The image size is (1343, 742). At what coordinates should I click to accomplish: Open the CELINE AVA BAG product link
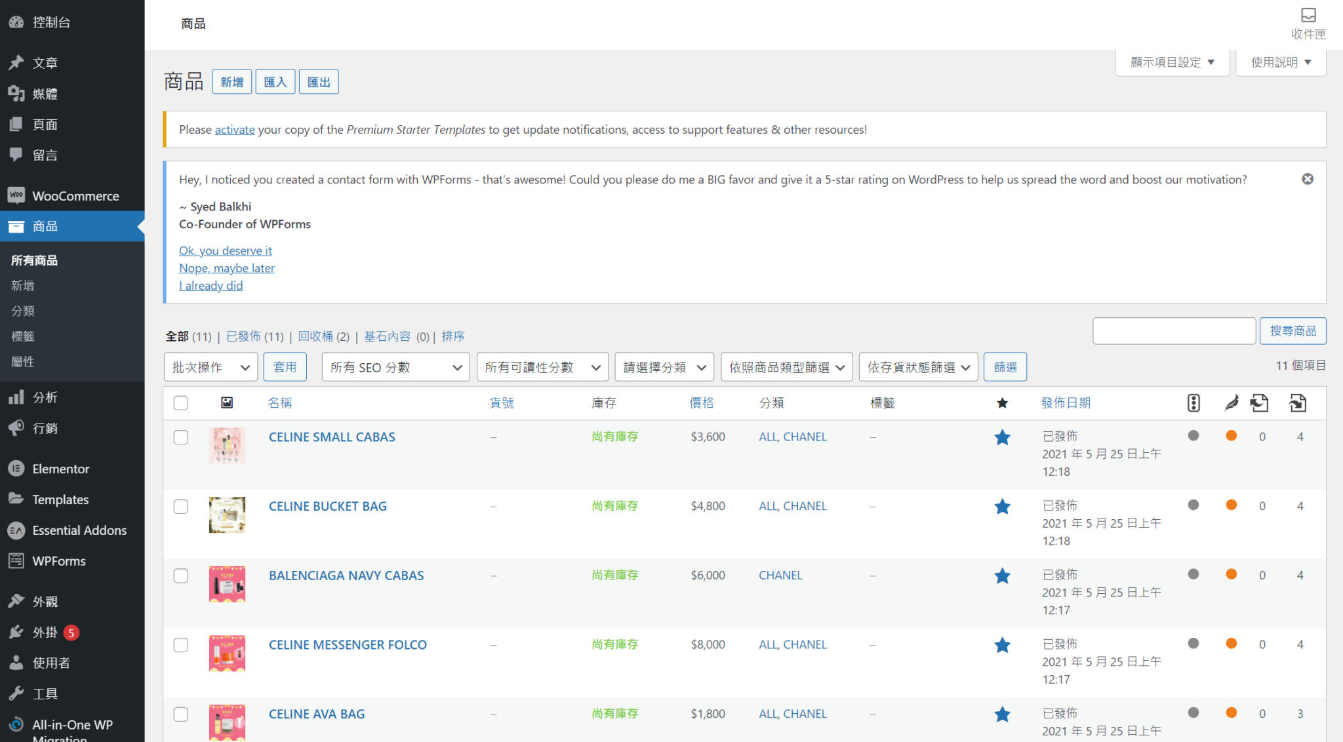(x=317, y=714)
